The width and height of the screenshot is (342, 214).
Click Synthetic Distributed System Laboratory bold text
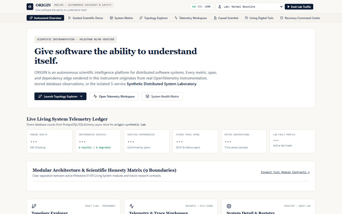pos(161,84)
